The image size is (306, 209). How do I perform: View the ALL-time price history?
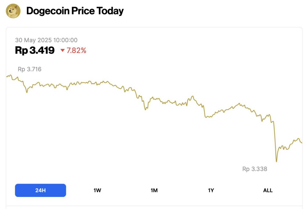pos(268,190)
